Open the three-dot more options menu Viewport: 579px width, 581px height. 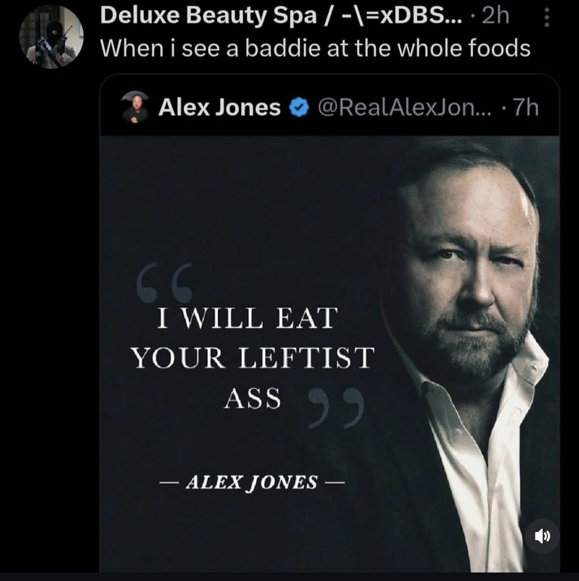tap(546, 16)
